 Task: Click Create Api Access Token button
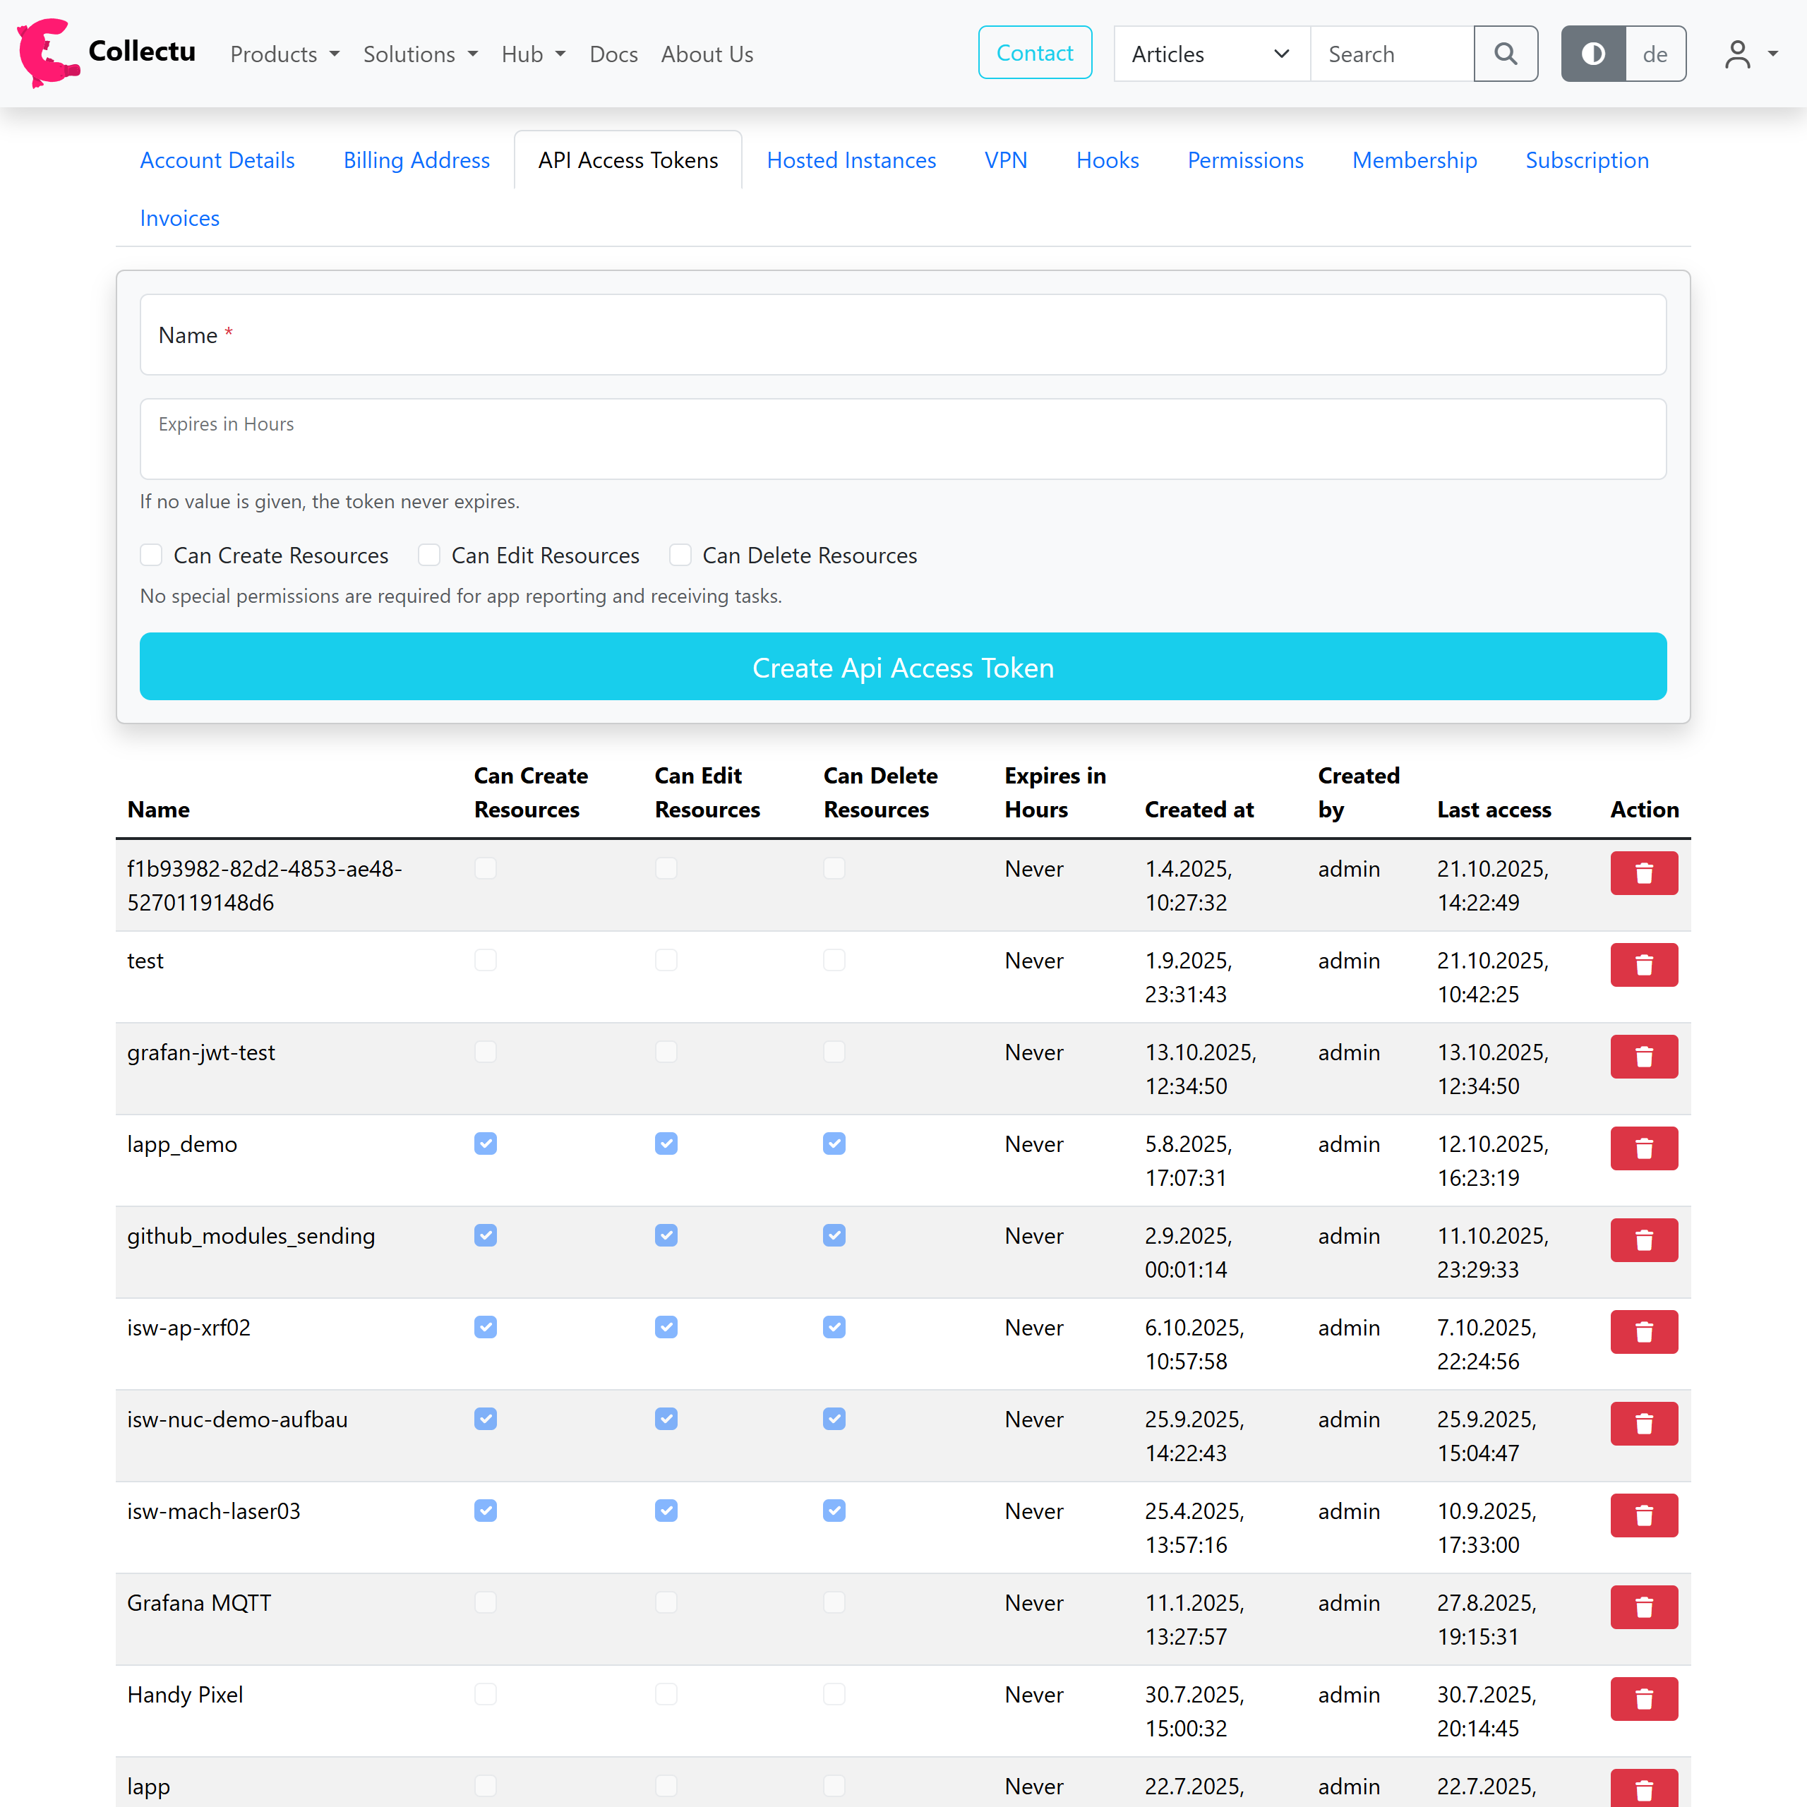(903, 667)
